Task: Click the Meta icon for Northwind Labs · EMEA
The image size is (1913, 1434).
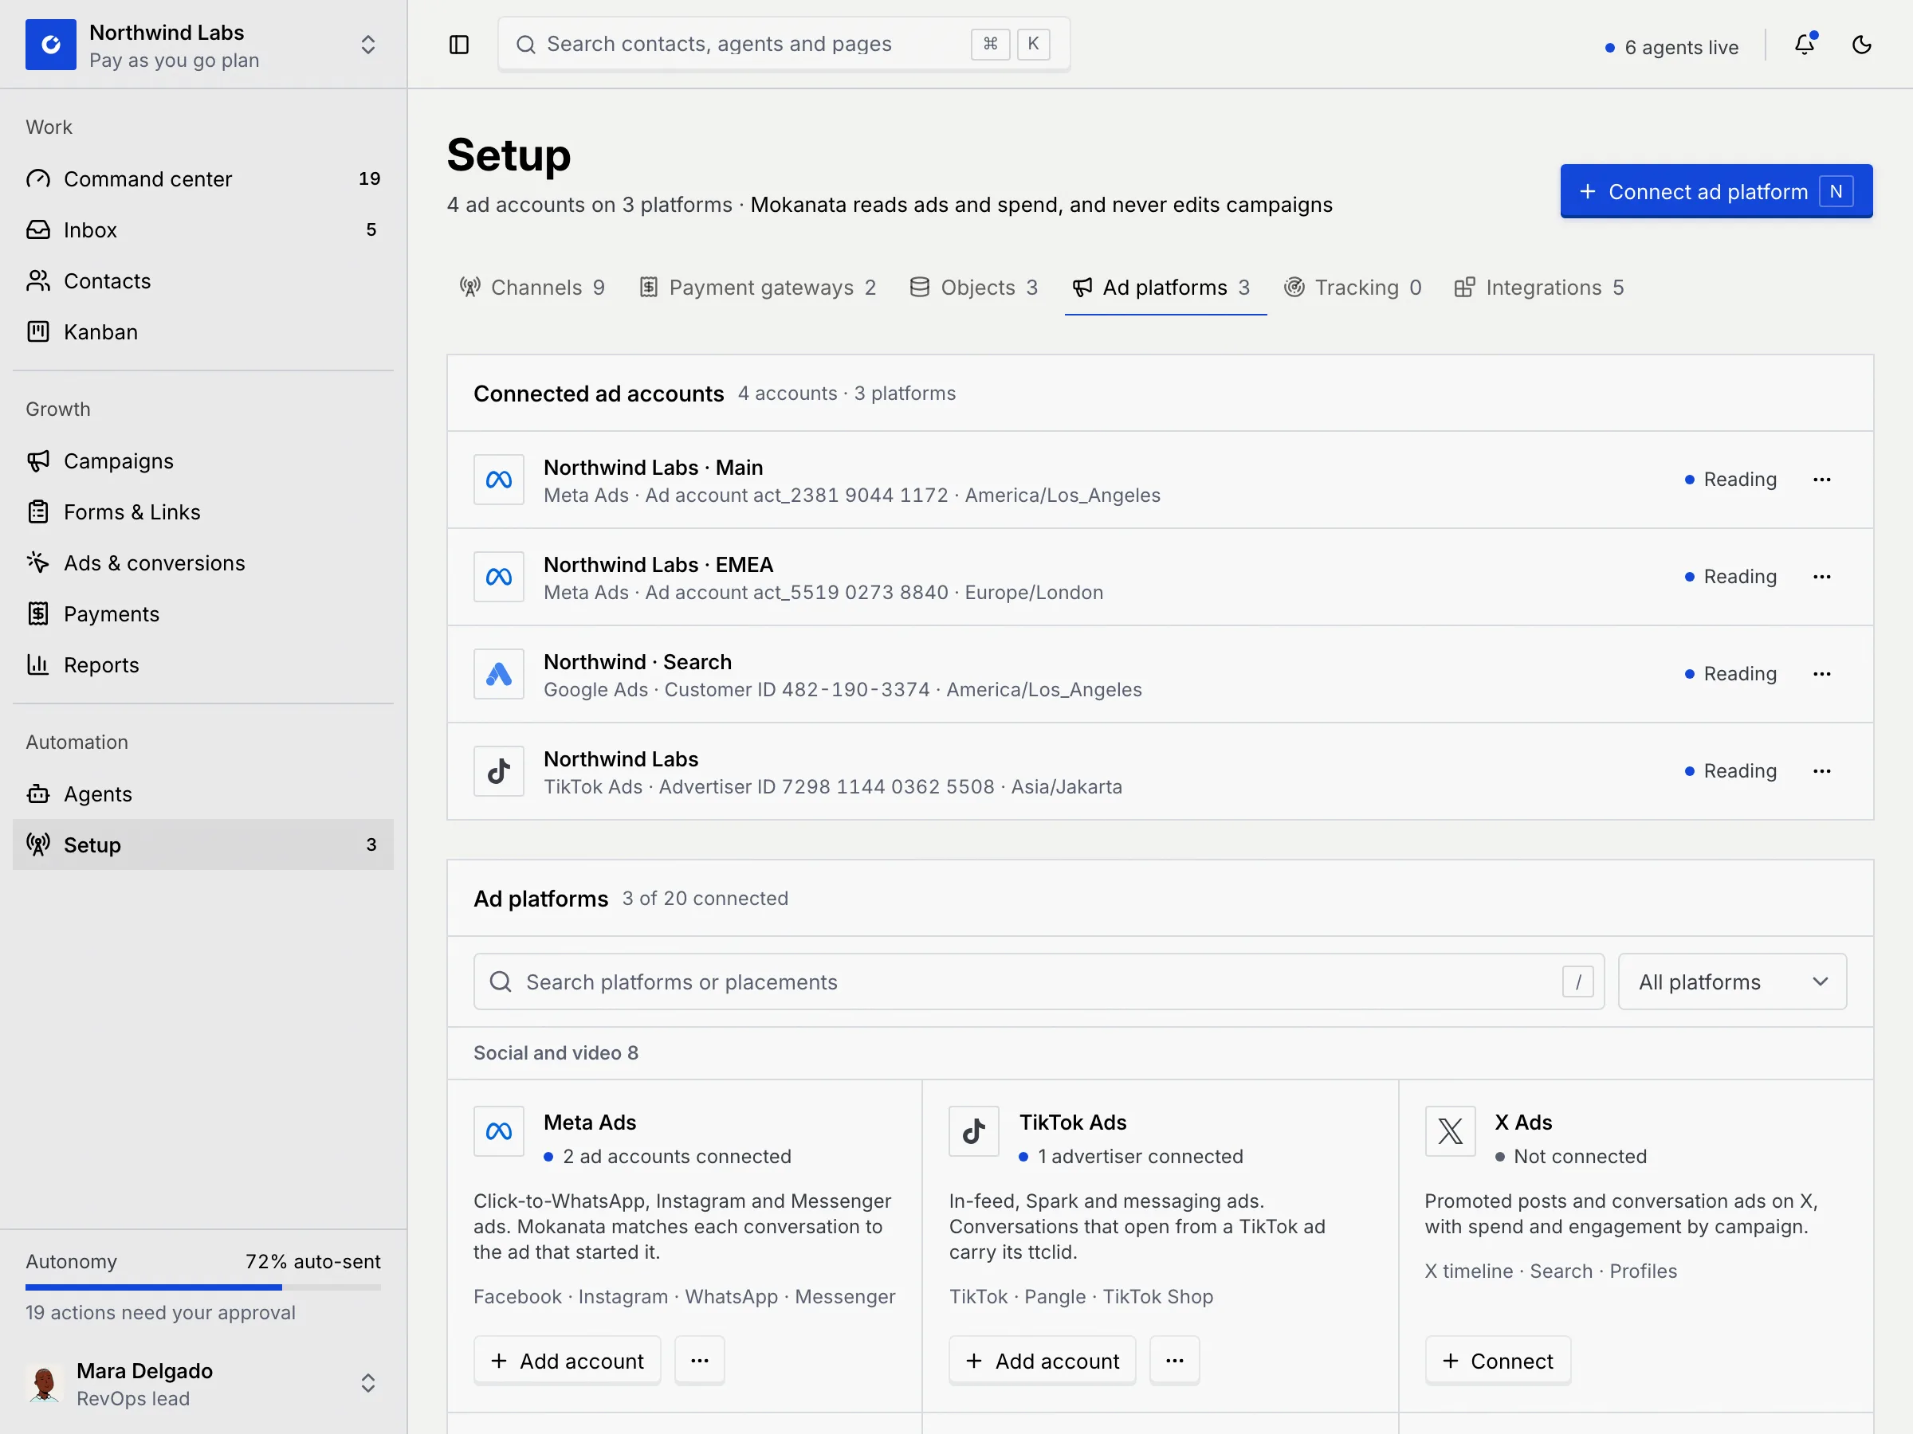Action: 499,577
